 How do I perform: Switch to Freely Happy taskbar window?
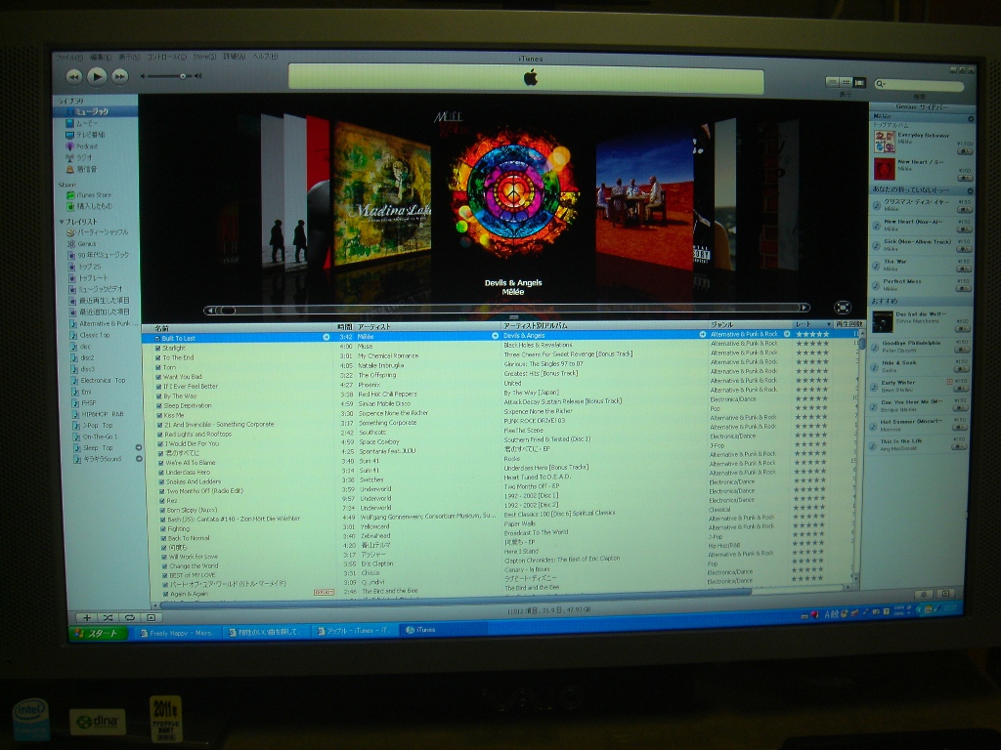tap(178, 633)
